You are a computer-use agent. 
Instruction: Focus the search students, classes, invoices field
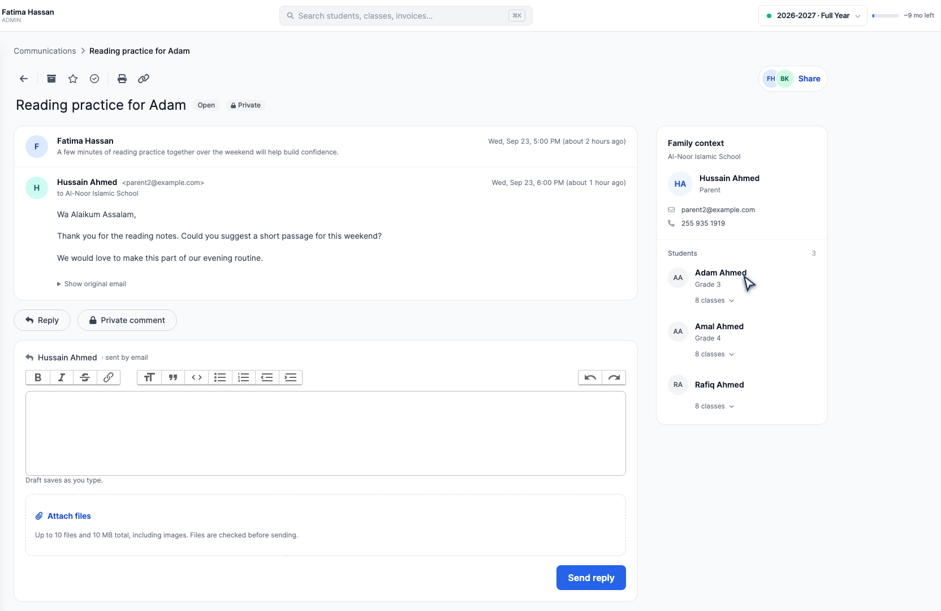click(x=406, y=16)
